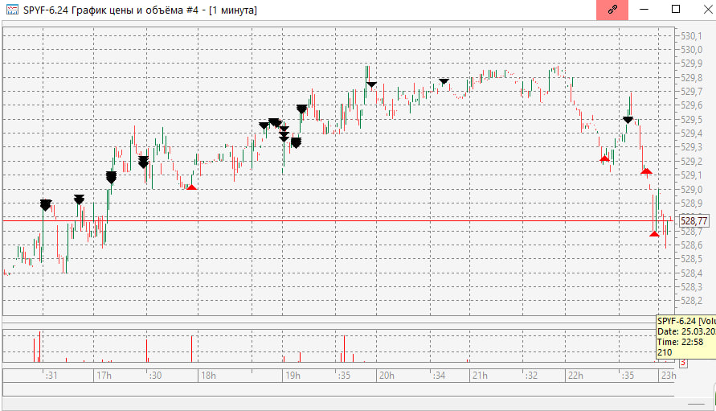
Task: Click the red volume value box showing 3
Action: click(683, 363)
